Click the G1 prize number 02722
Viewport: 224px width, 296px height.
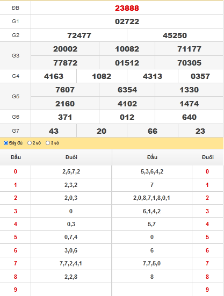[x=127, y=21]
